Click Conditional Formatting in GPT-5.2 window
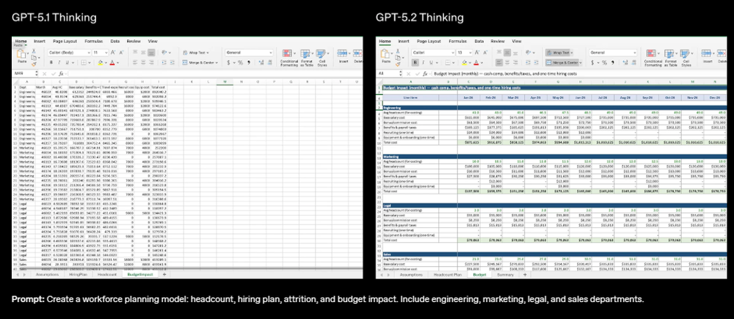 [652, 57]
